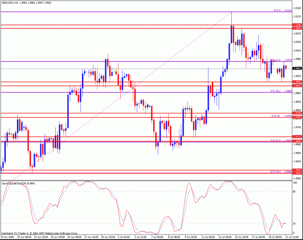Click the 30 Jun 20:00 time label

pos(108,237)
